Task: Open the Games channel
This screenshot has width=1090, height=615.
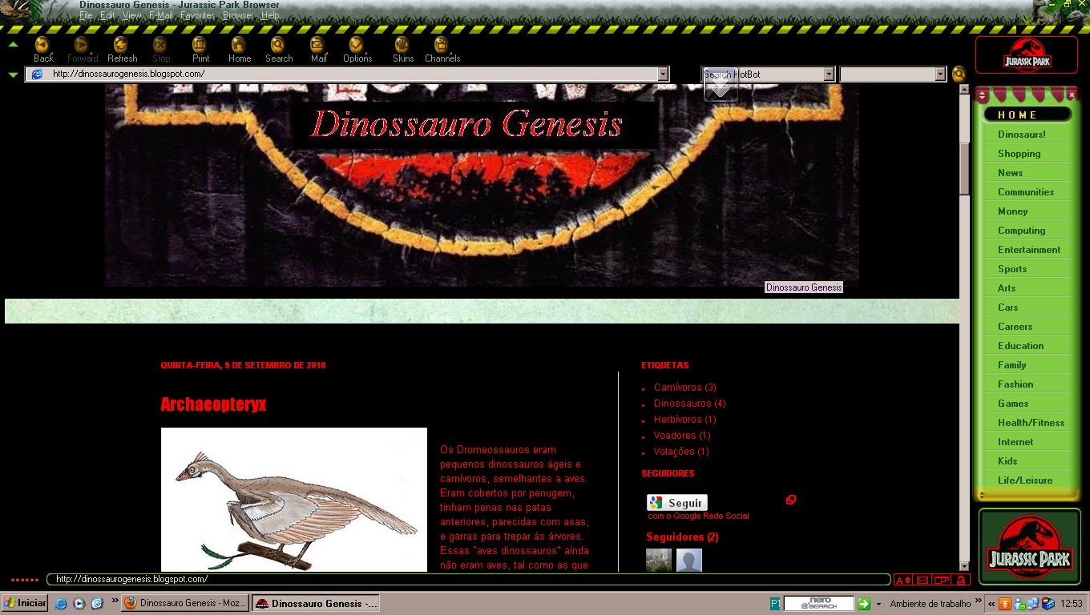Action: (1012, 404)
